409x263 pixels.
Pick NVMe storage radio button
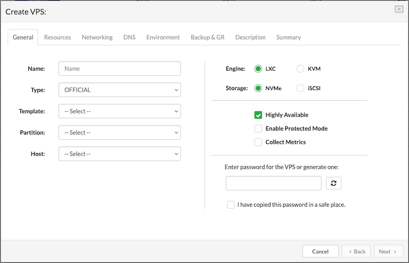[x=258, y=88]
